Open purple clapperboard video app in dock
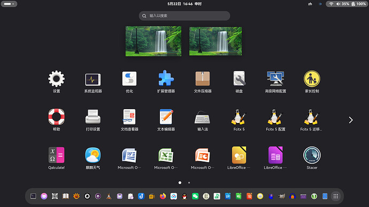Image resolution: width=369 pixels, height=207 pixels. [303, 196]
